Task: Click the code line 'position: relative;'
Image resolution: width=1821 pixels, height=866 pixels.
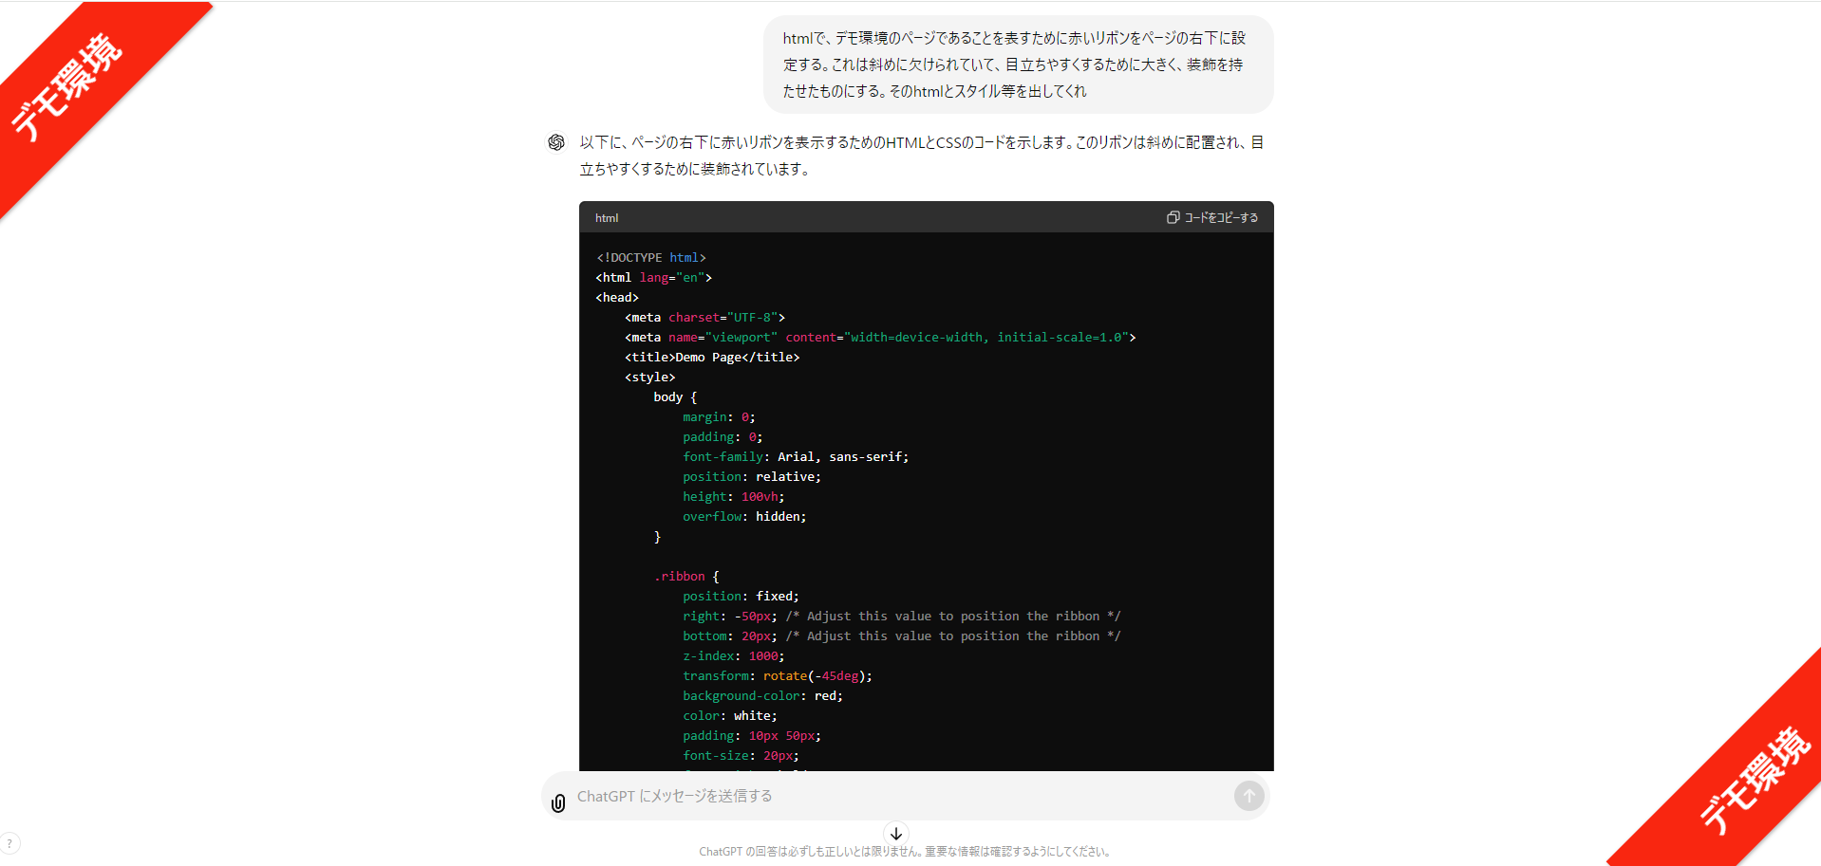Action: tap(752, 477)
